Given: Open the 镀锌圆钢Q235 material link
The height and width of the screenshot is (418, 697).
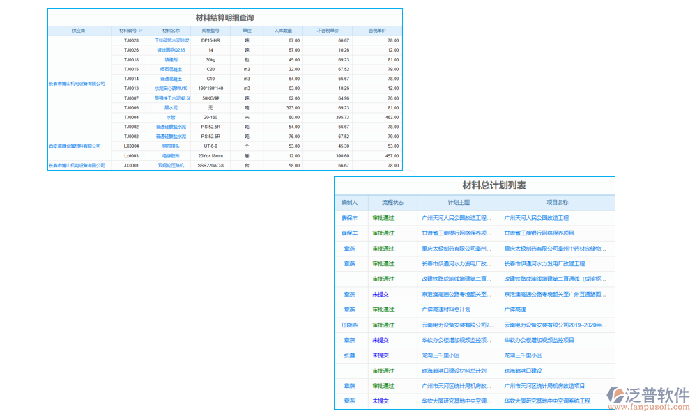Looking at the screenshot, I should (171, 49).
